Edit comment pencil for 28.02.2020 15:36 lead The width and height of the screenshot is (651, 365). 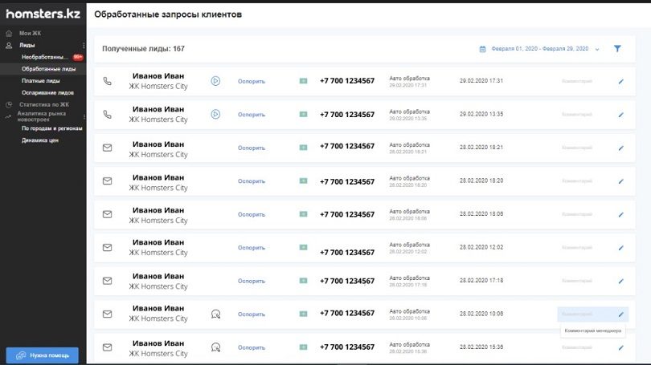coord(620,347)
